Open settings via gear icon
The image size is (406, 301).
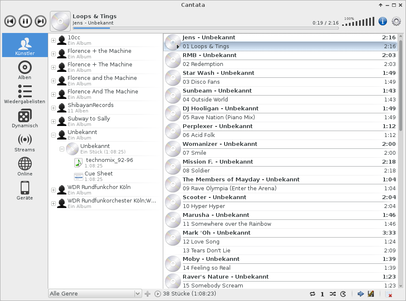point(396,21)
